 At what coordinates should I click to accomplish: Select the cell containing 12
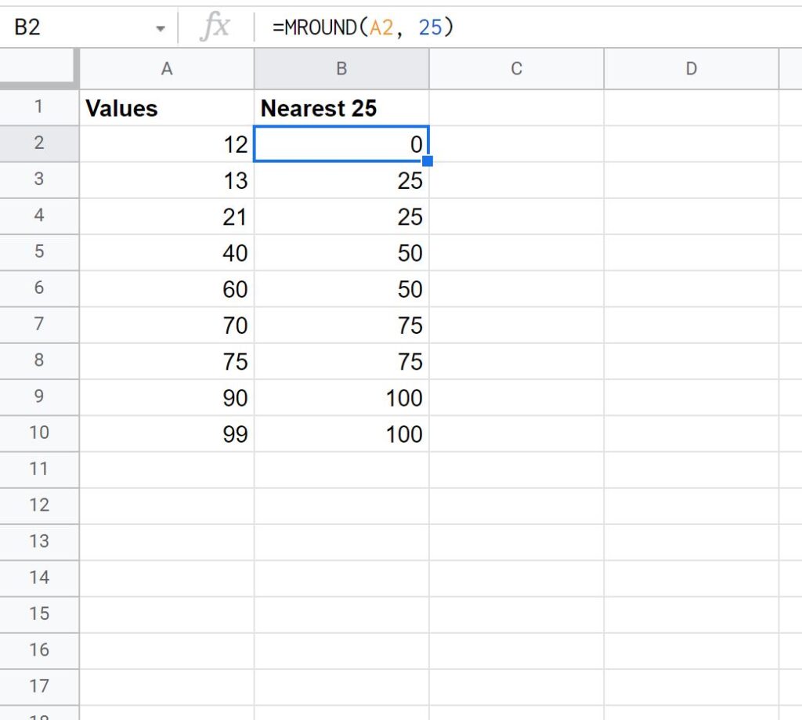coord(167,144)
